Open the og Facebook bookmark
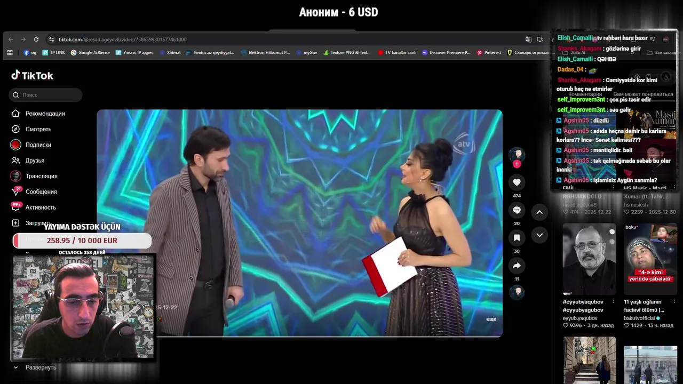This screenshot has width=683, height=384. pyautogui.click(x=30, y=53)
